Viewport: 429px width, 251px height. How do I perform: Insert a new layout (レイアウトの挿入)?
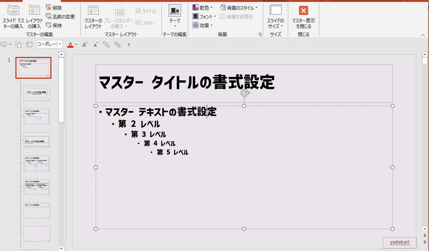click(34, 17)
